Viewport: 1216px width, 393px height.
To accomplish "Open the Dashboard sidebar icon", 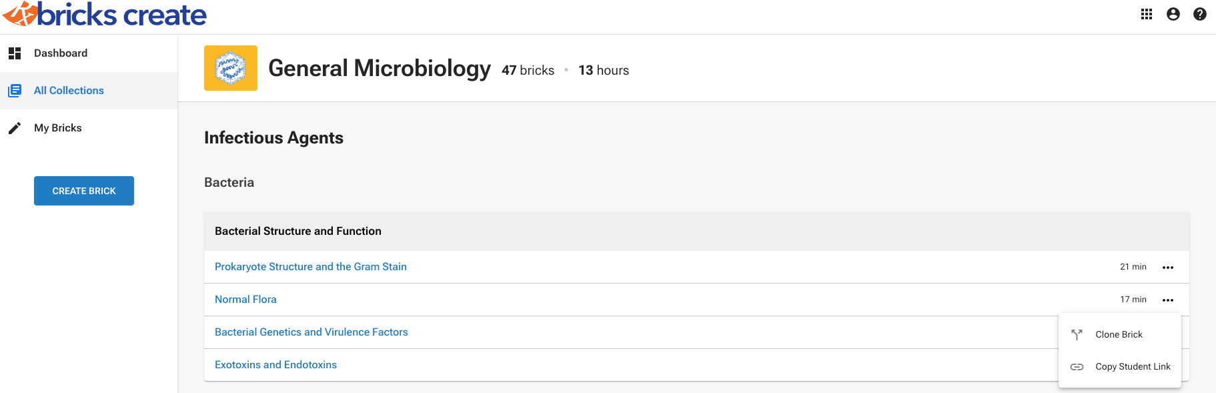I will point(15,53).
